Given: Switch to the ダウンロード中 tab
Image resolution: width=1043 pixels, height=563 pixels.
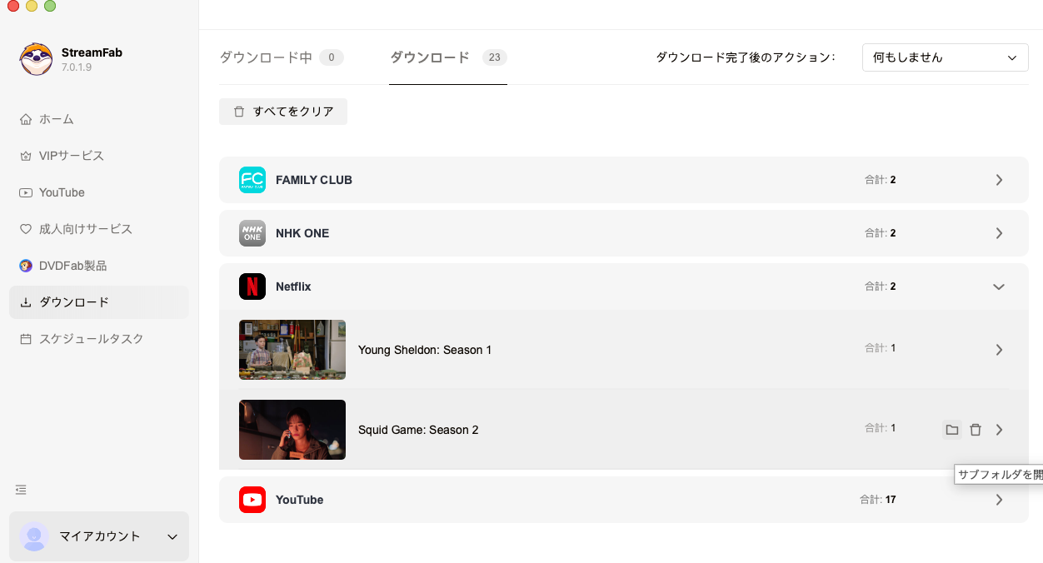Looking at the screenshot, I should tap(282, 57).
